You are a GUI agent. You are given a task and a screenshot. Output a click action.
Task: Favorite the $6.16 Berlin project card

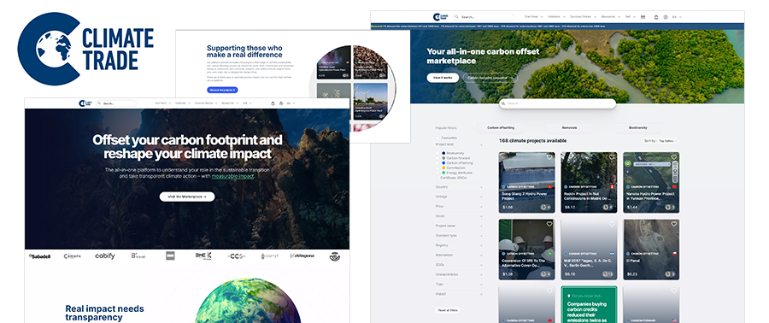click(x=612, y=224)
